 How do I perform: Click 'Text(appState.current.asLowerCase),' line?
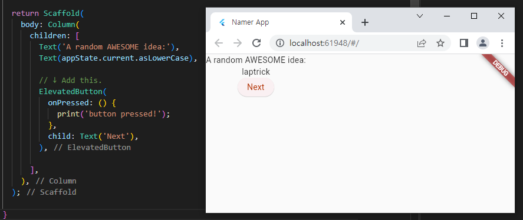tap(118, 58)
